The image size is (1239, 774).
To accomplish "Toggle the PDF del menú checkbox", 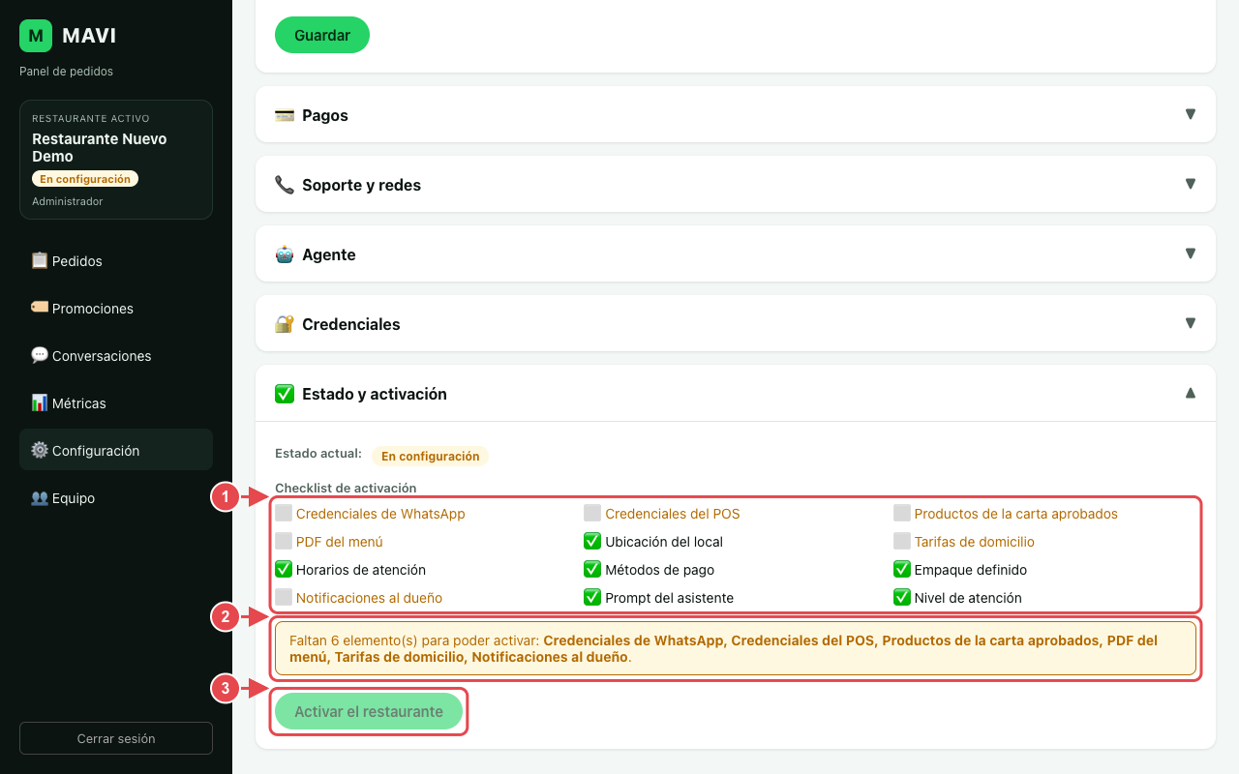I will point(284,541).
